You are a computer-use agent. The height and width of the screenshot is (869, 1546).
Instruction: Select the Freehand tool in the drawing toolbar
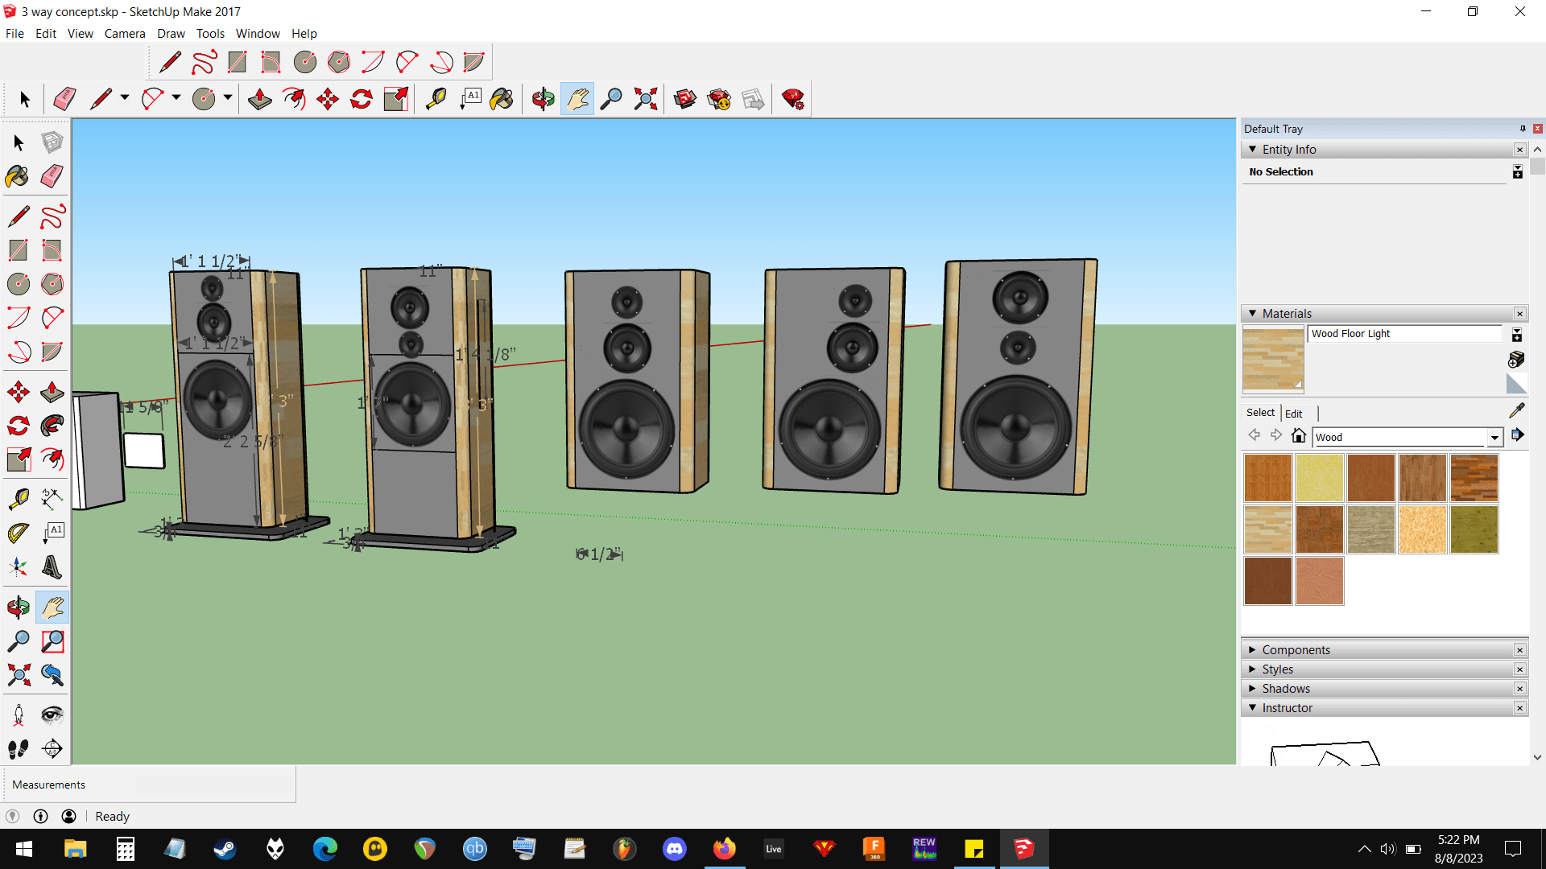coord(204,62)
